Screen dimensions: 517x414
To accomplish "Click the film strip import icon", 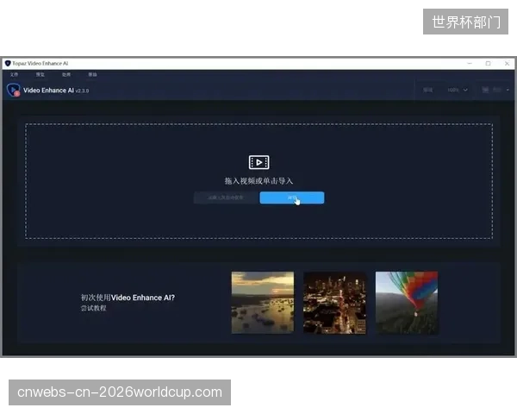I will tap(258, 162).
